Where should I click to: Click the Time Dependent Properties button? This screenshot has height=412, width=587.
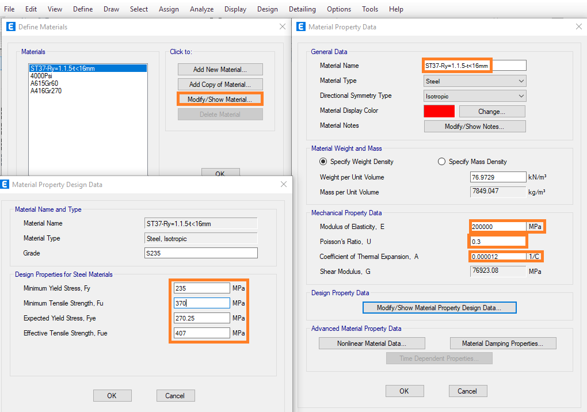click(439, 358)
